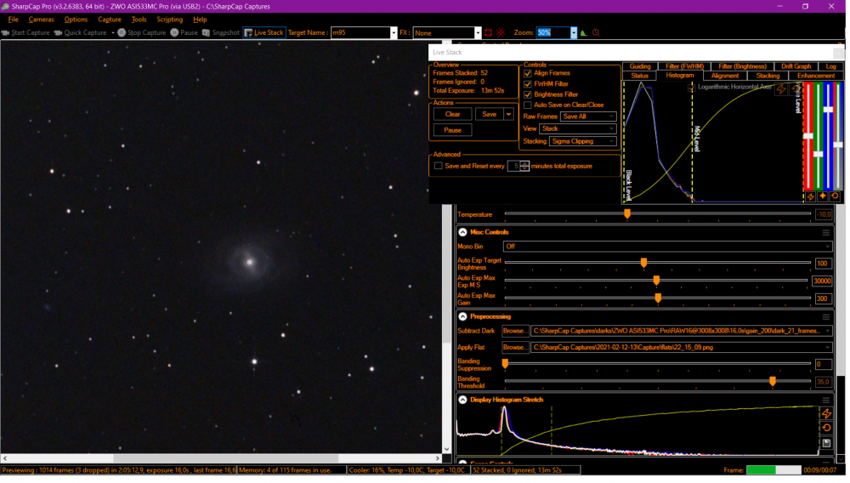Image resolution: width=850 pixels, height=483 pixels.
Task: Click the lightning auto-stretch icon in Display Histogram Stretch
Action: (x=826, y=414)
